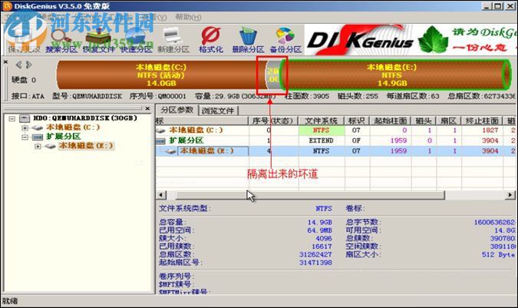The width and height of the screenshot is (518, 308).
Task: Click the 删除分区 trash bin icon
Action: pyautogui.click(x=248, y=35)
